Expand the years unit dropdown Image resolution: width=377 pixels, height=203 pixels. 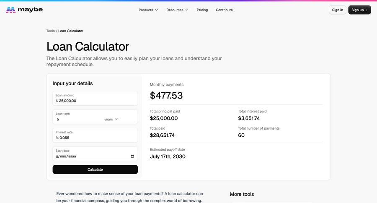(x=111, y=120)
